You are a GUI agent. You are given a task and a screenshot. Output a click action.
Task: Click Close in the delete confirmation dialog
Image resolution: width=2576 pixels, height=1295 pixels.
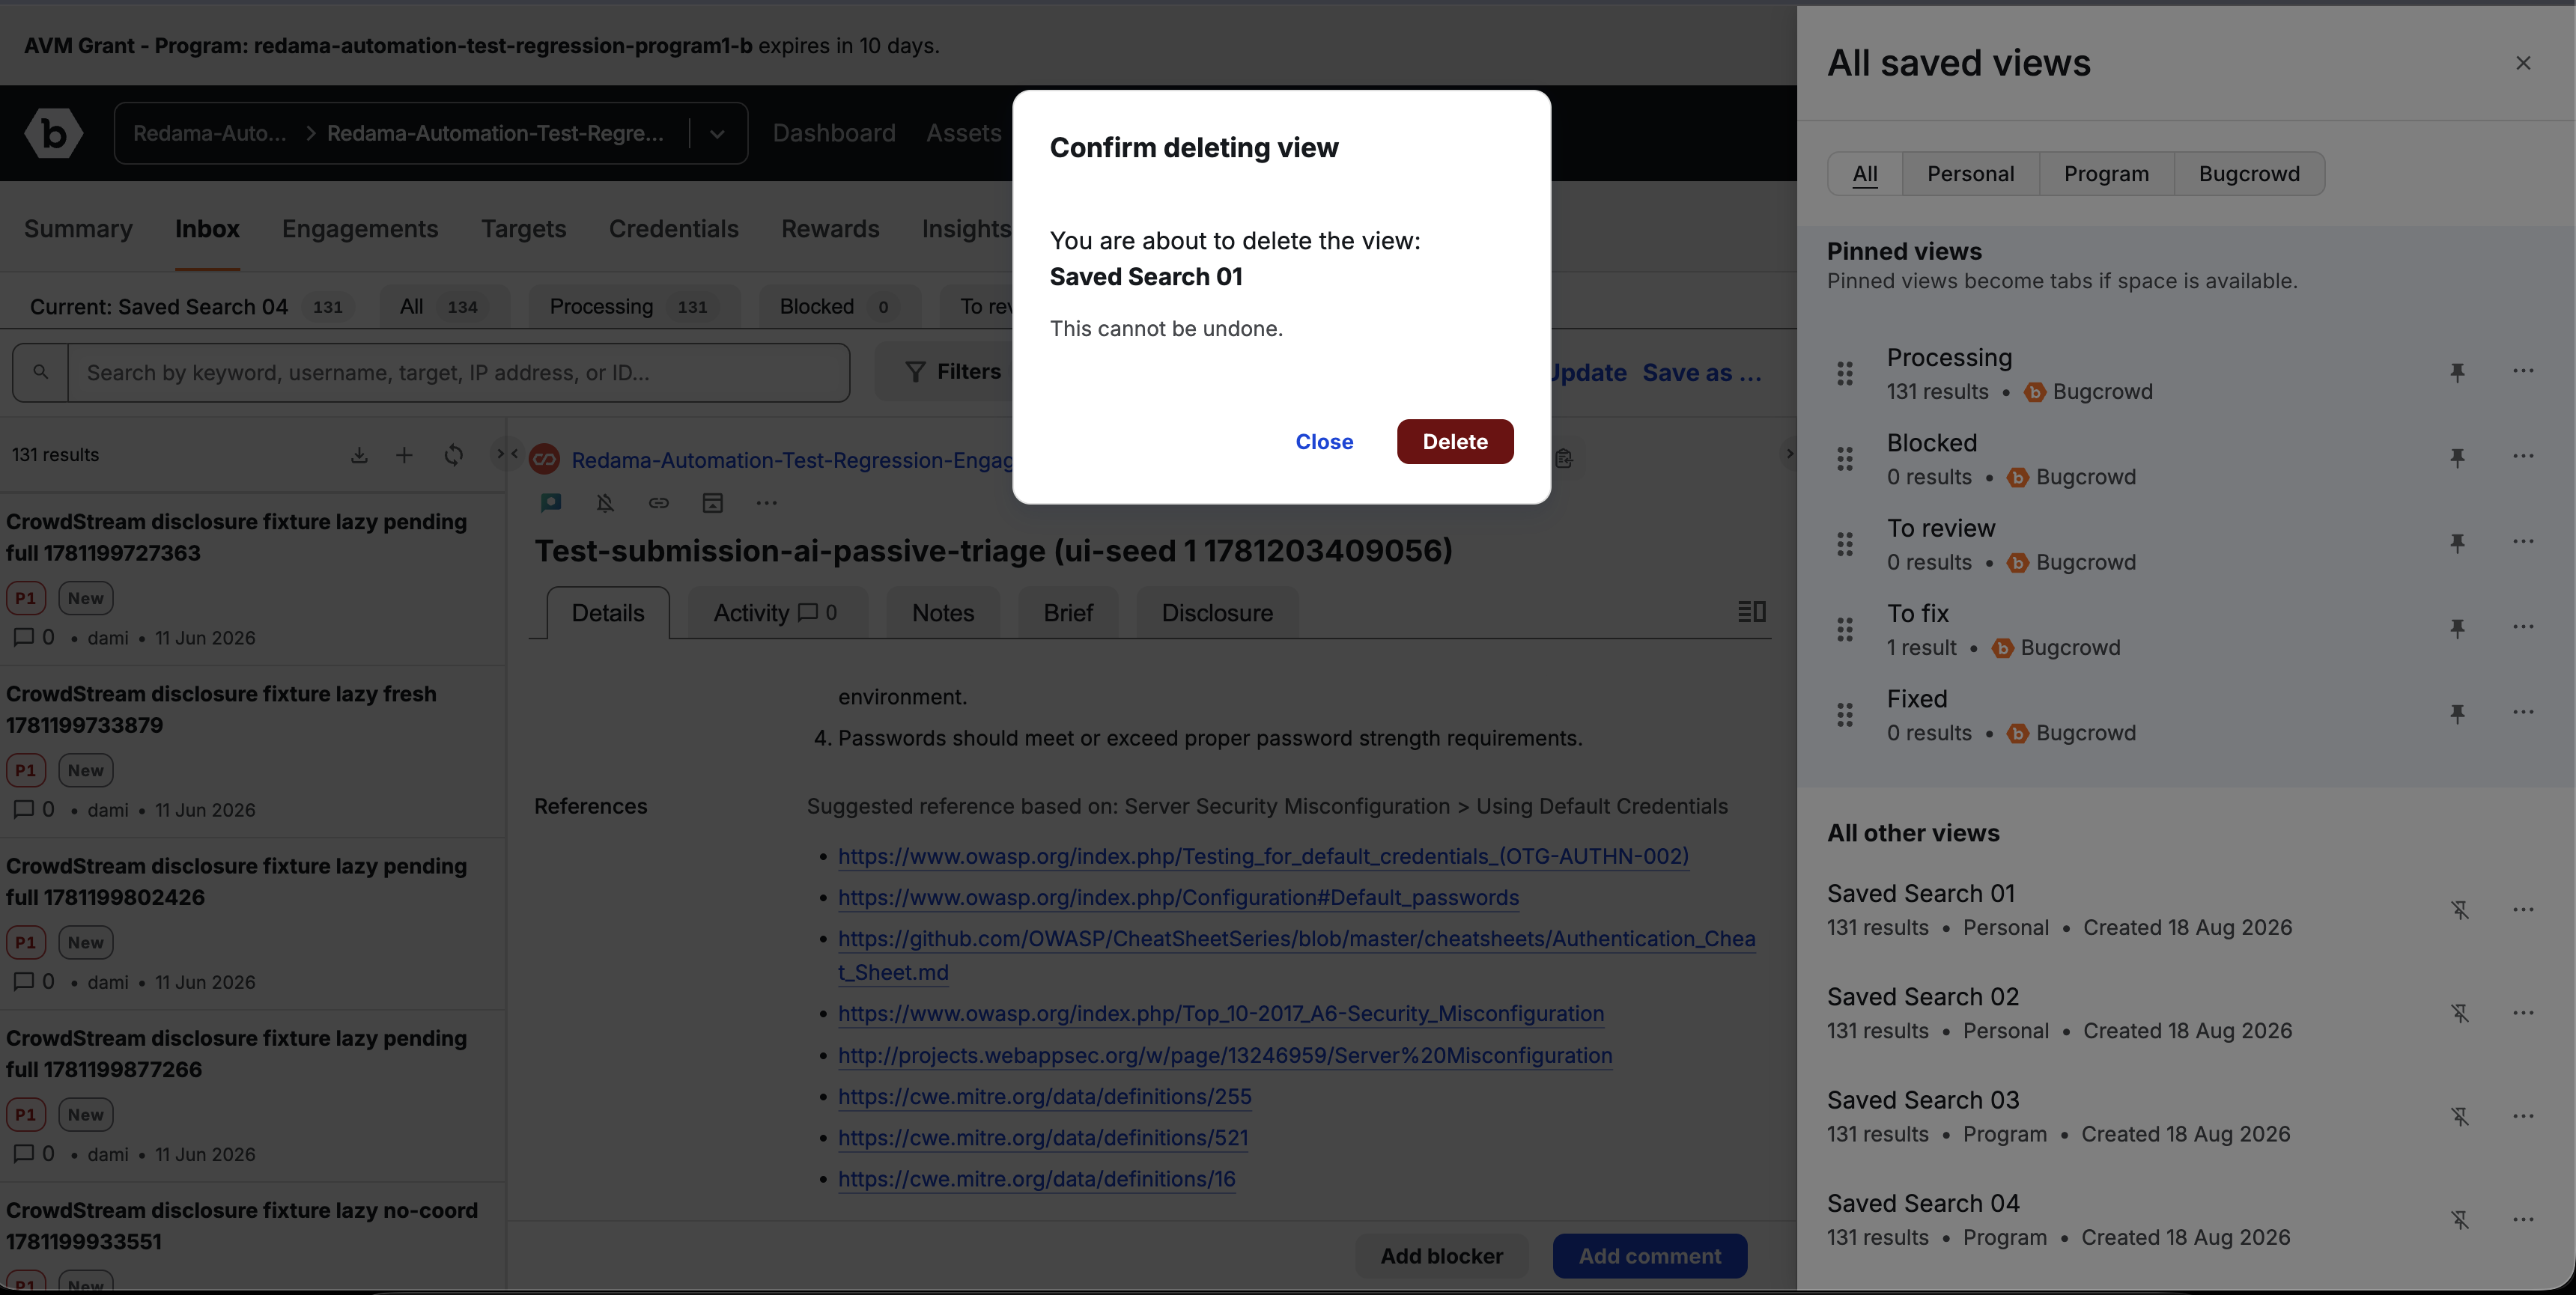coord(1324,441)
